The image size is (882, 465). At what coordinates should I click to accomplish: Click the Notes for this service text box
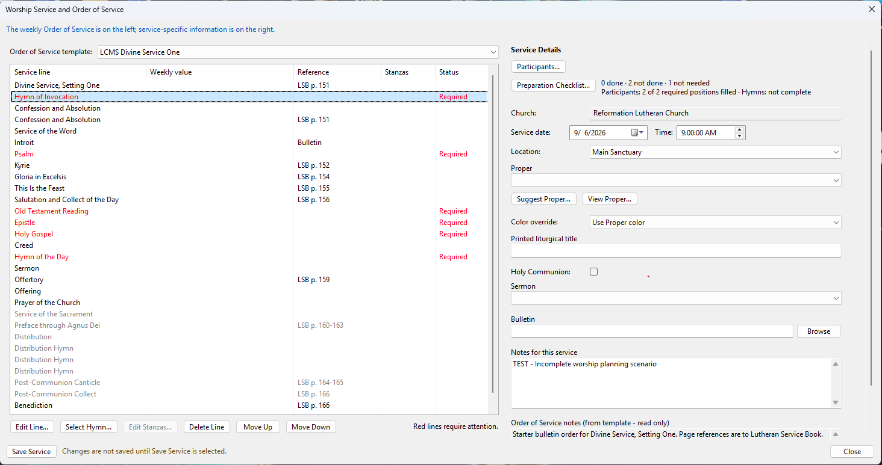(671, 383)
